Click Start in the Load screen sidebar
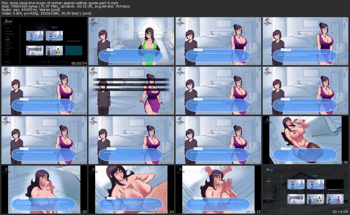Viewport: 350px width, 215px height. [x=7, y=29]
